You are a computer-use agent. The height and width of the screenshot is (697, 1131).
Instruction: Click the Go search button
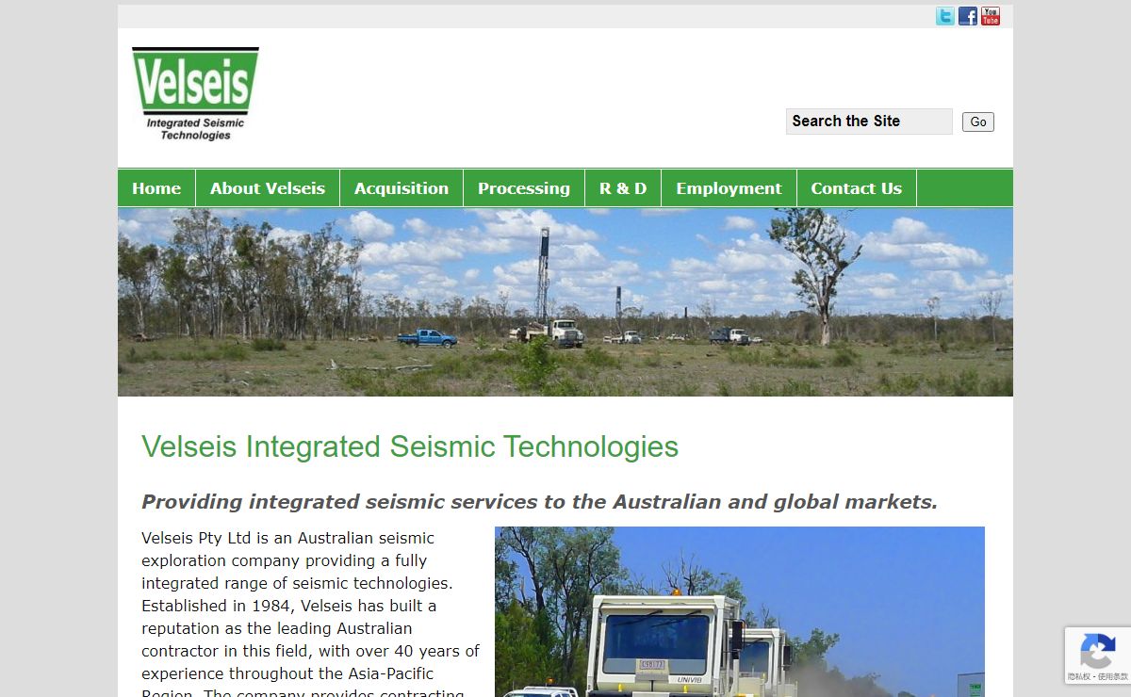(978, 122)
